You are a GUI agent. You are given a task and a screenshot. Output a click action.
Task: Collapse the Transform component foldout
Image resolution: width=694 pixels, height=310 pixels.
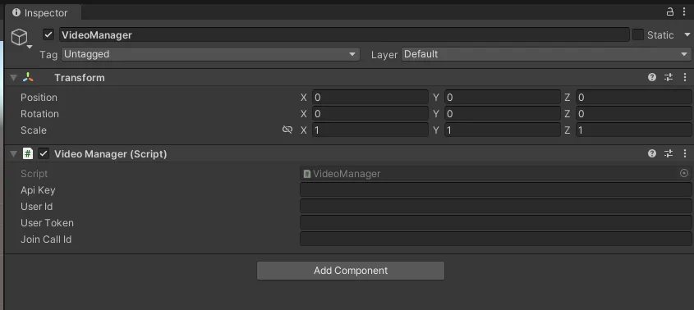[x=14, y=77]
